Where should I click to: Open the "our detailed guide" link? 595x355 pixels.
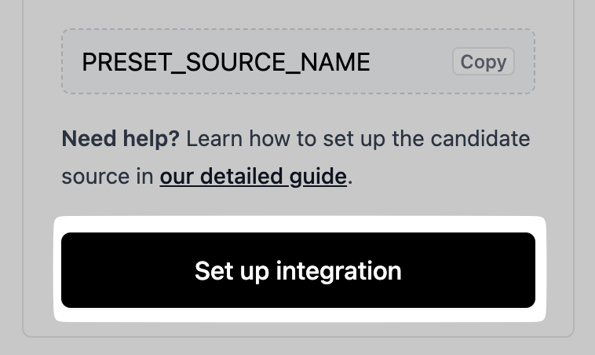pyautogui.click(x=253, y=176)
